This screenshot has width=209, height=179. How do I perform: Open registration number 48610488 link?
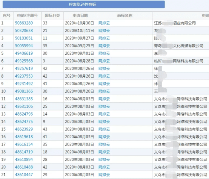24,167
